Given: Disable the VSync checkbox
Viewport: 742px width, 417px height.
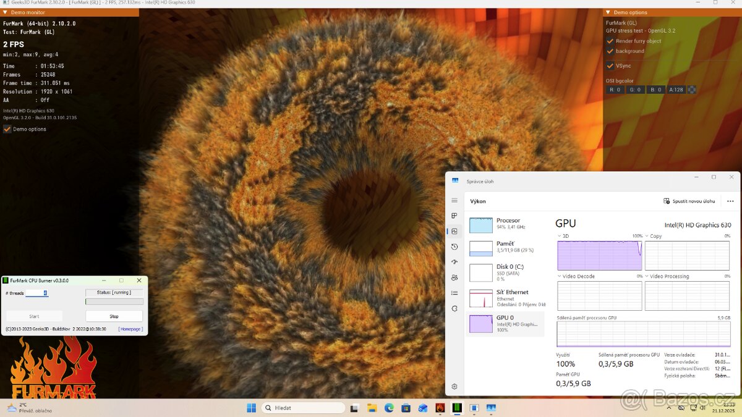Looking at the screenshot, I should (610, 65).
